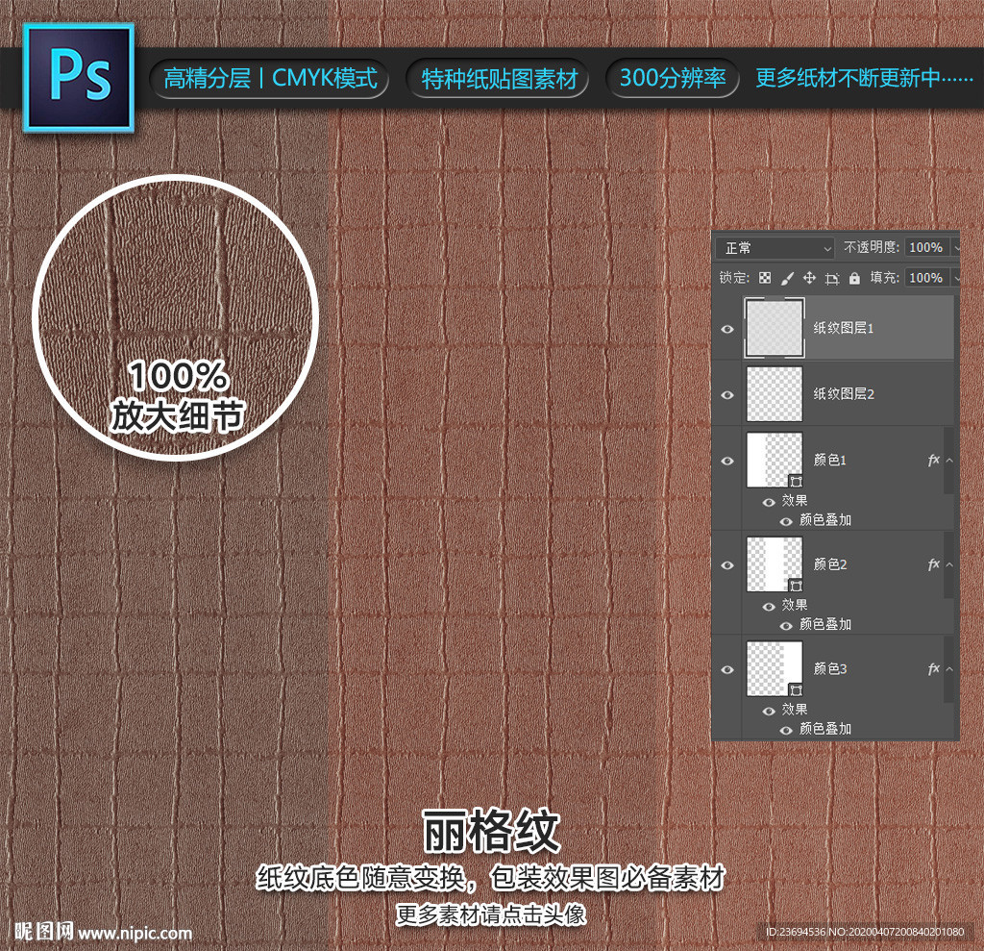Screen dimensions: 984x951
Task: Click the 不透明度 100% value field
Action: [927, 247]
